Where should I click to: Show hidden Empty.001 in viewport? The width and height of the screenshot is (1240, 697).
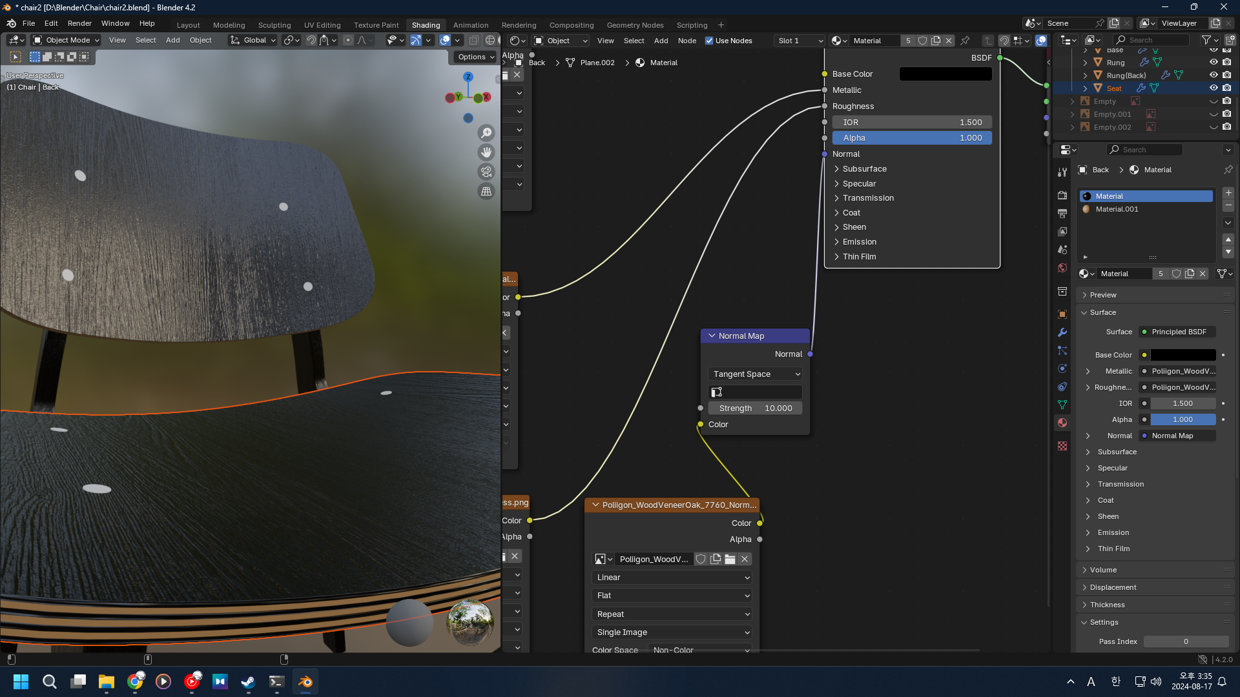[x=1214, y=114]
